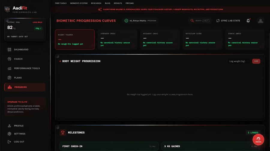
Task: Select the Streak Index card
Action: point(245,39)
